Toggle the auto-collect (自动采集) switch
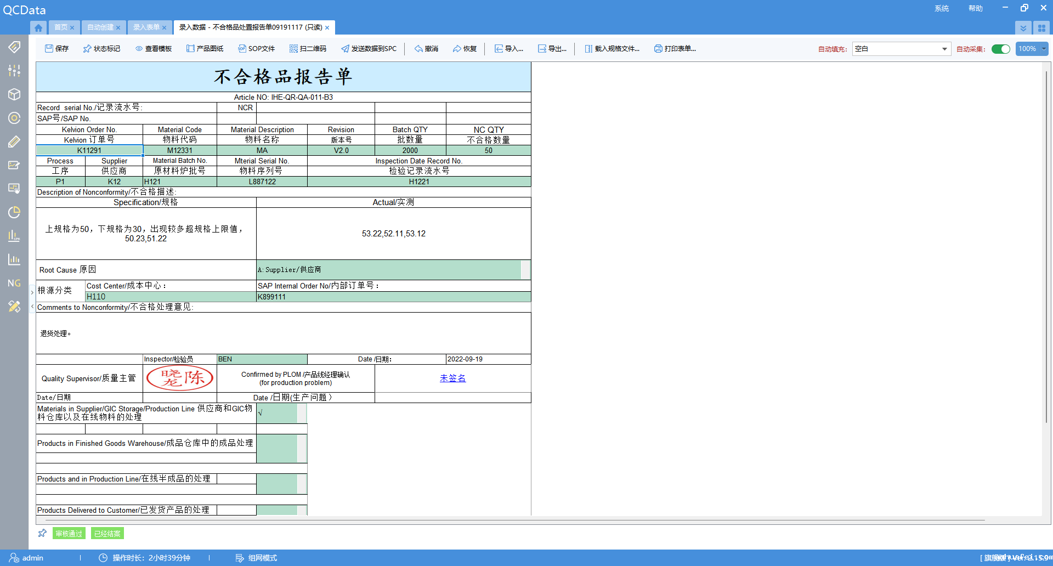 pyautogui.click(x=1000, y=49)
